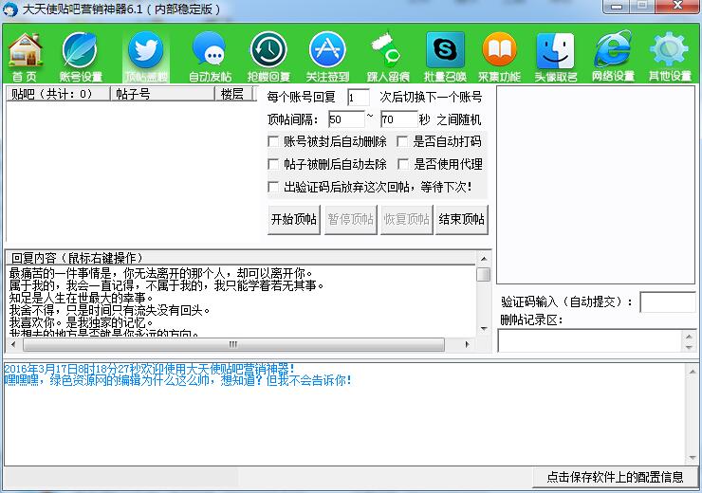Image resolution: width=702 pixels, height=493 pixels.
Task: Click reply list scroll right arrow
Action: (x=468, y=344)
